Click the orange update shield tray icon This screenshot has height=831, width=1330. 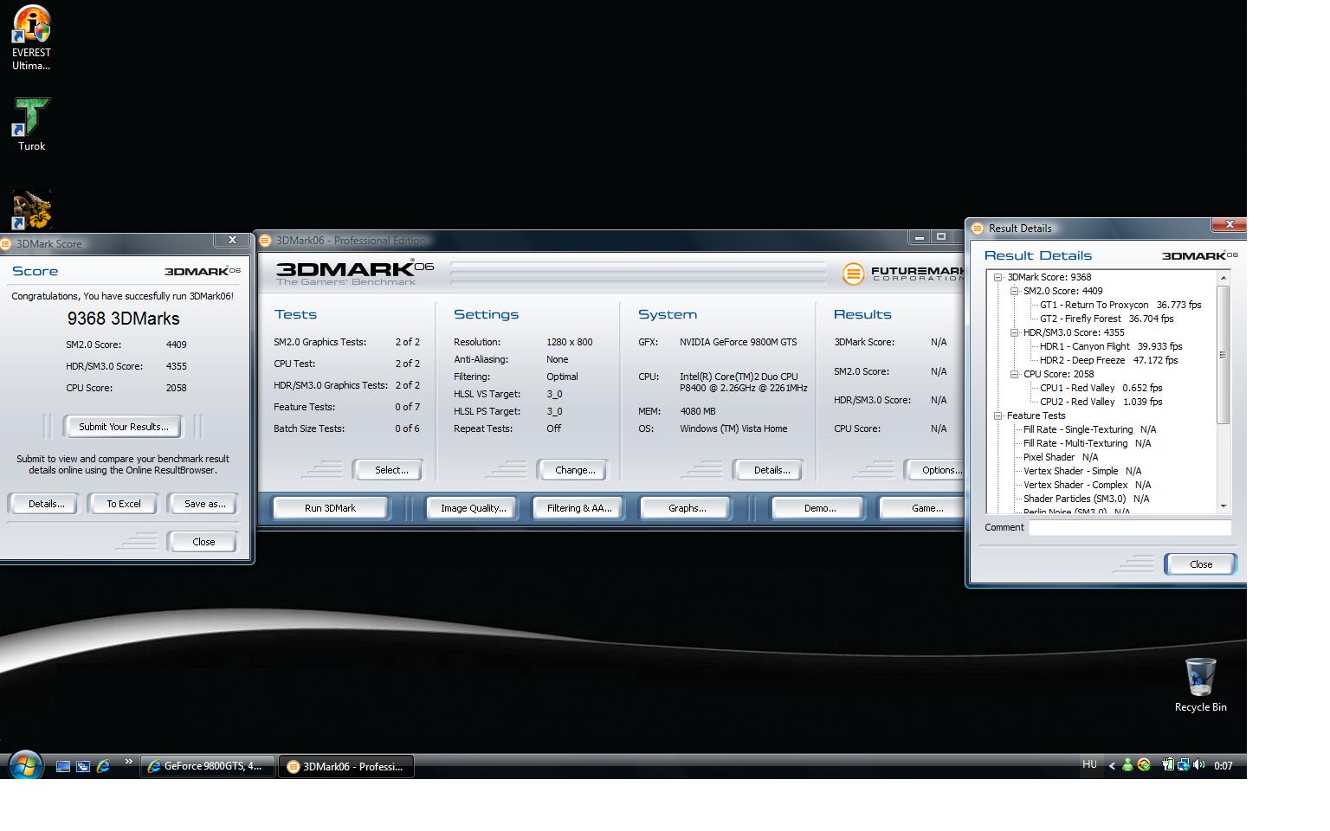pyautogui.click(x=1144, y=764)
